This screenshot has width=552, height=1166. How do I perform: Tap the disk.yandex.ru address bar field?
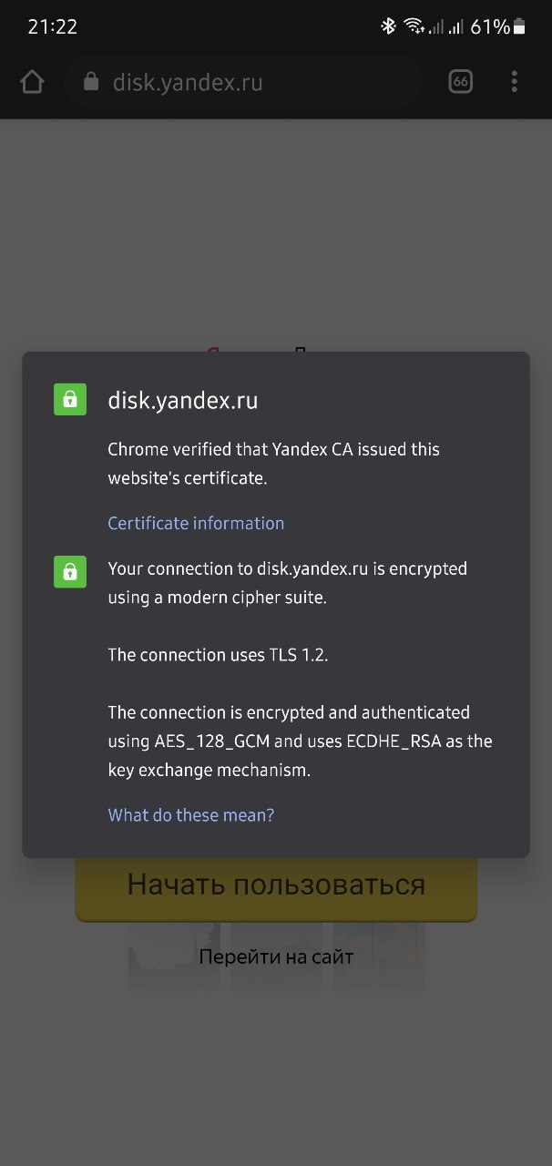243,83
